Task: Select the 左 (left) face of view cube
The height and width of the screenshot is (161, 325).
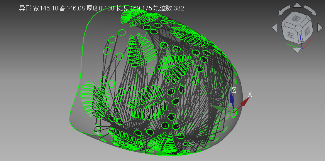Action: tap(291, 35)
